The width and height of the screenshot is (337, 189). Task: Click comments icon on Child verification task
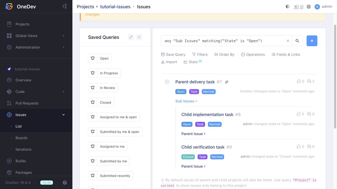point(309,146)
